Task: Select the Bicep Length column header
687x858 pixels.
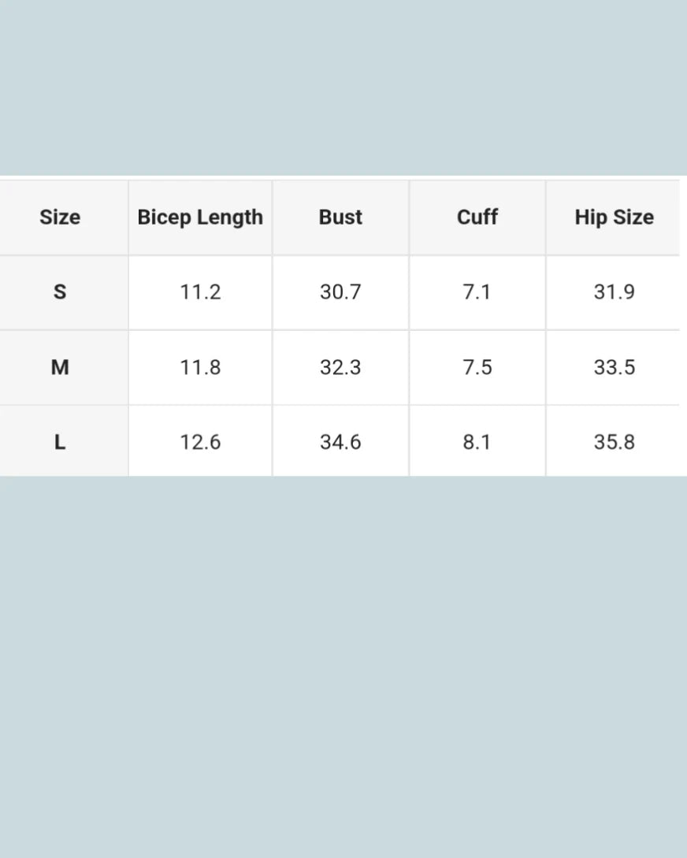Action: click(200, 217)
